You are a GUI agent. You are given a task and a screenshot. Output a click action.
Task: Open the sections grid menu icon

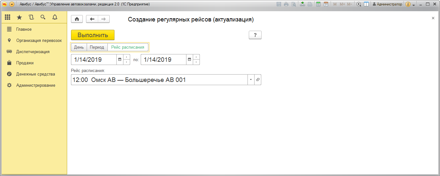pyautogui.click(x=7, y=17)
